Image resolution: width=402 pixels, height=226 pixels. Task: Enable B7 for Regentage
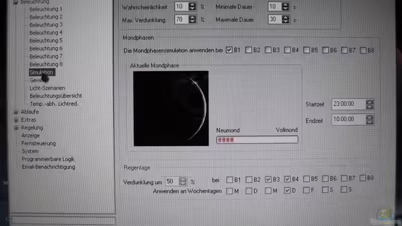(344, 178)
